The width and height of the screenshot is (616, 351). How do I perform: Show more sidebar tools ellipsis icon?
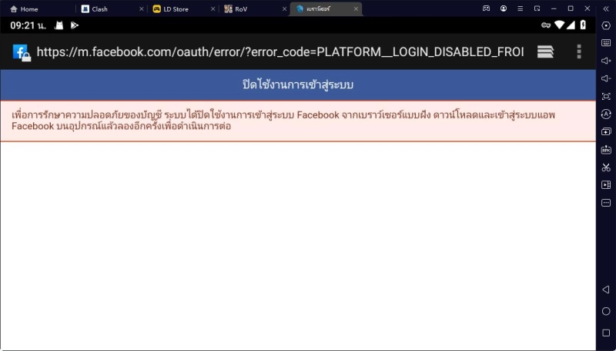pos(606,203)
